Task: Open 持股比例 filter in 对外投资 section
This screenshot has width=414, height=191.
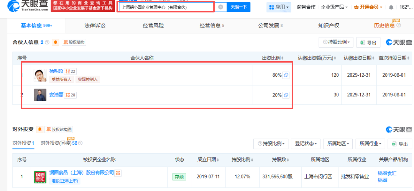Action: [x=271, y=144]
